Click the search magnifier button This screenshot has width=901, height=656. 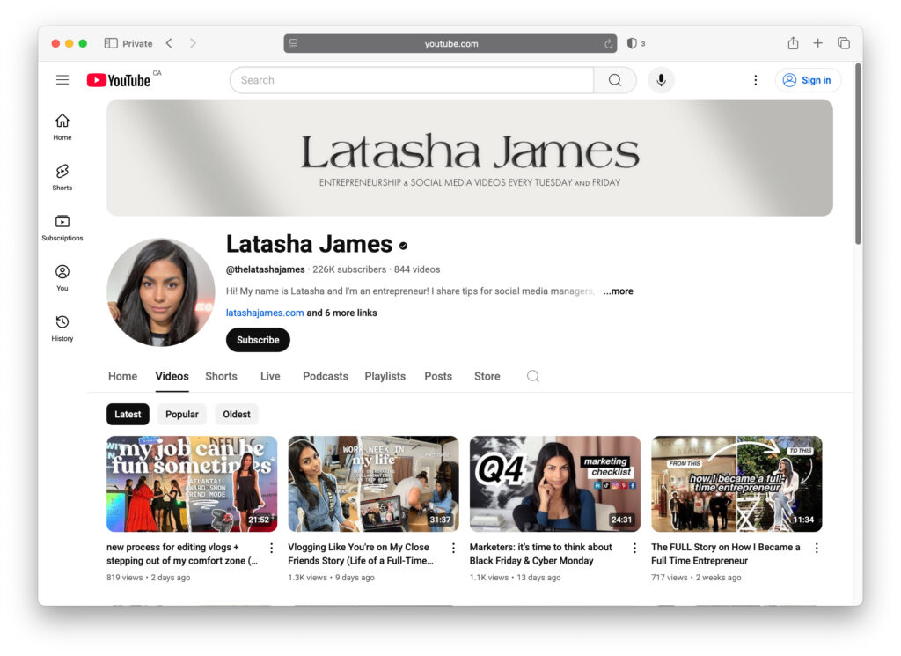(x=615, y=80)
